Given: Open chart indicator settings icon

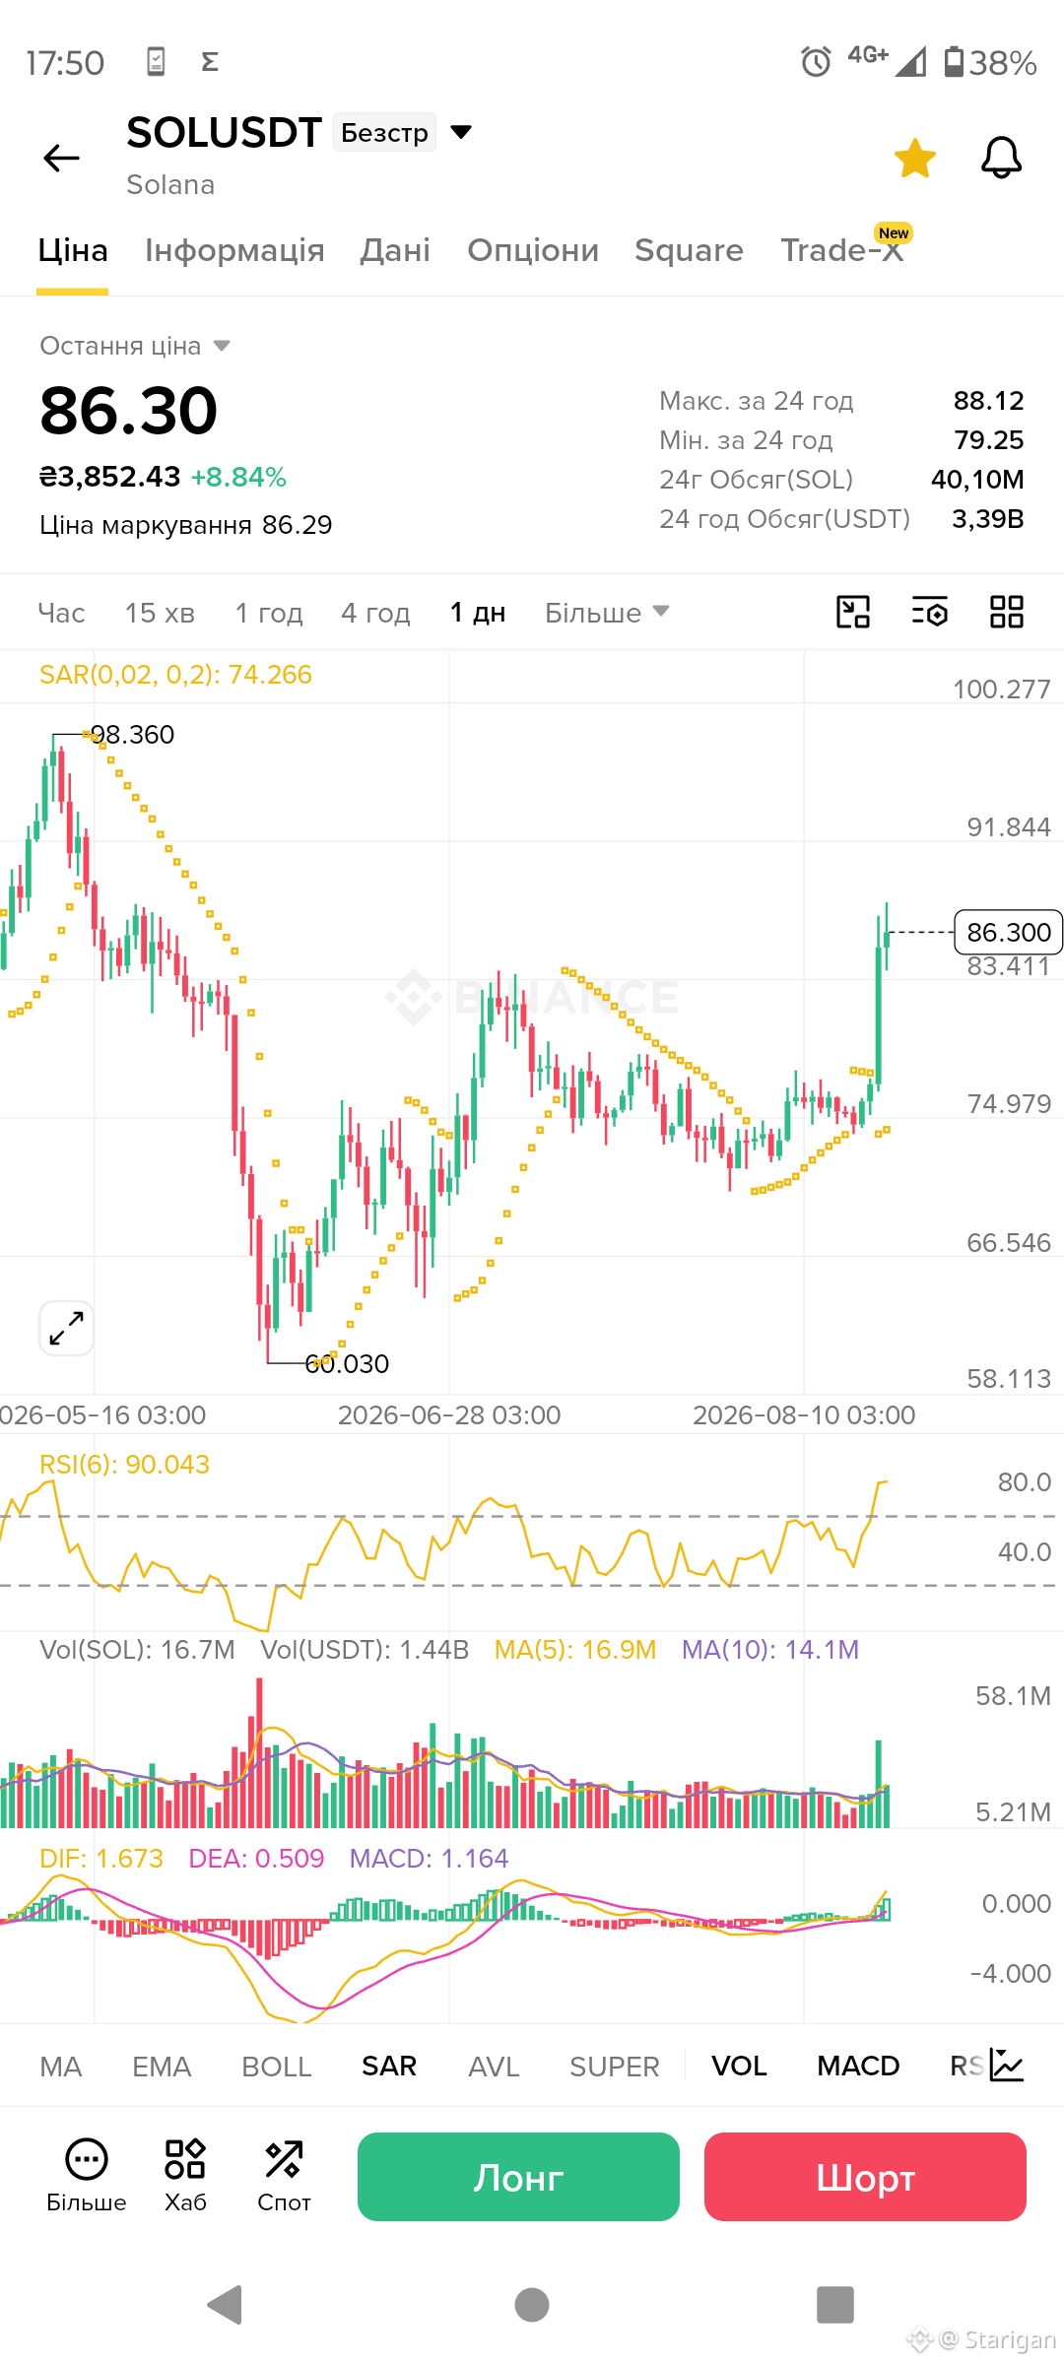Looking at the screenshot, I should click(x=930, y=612).
